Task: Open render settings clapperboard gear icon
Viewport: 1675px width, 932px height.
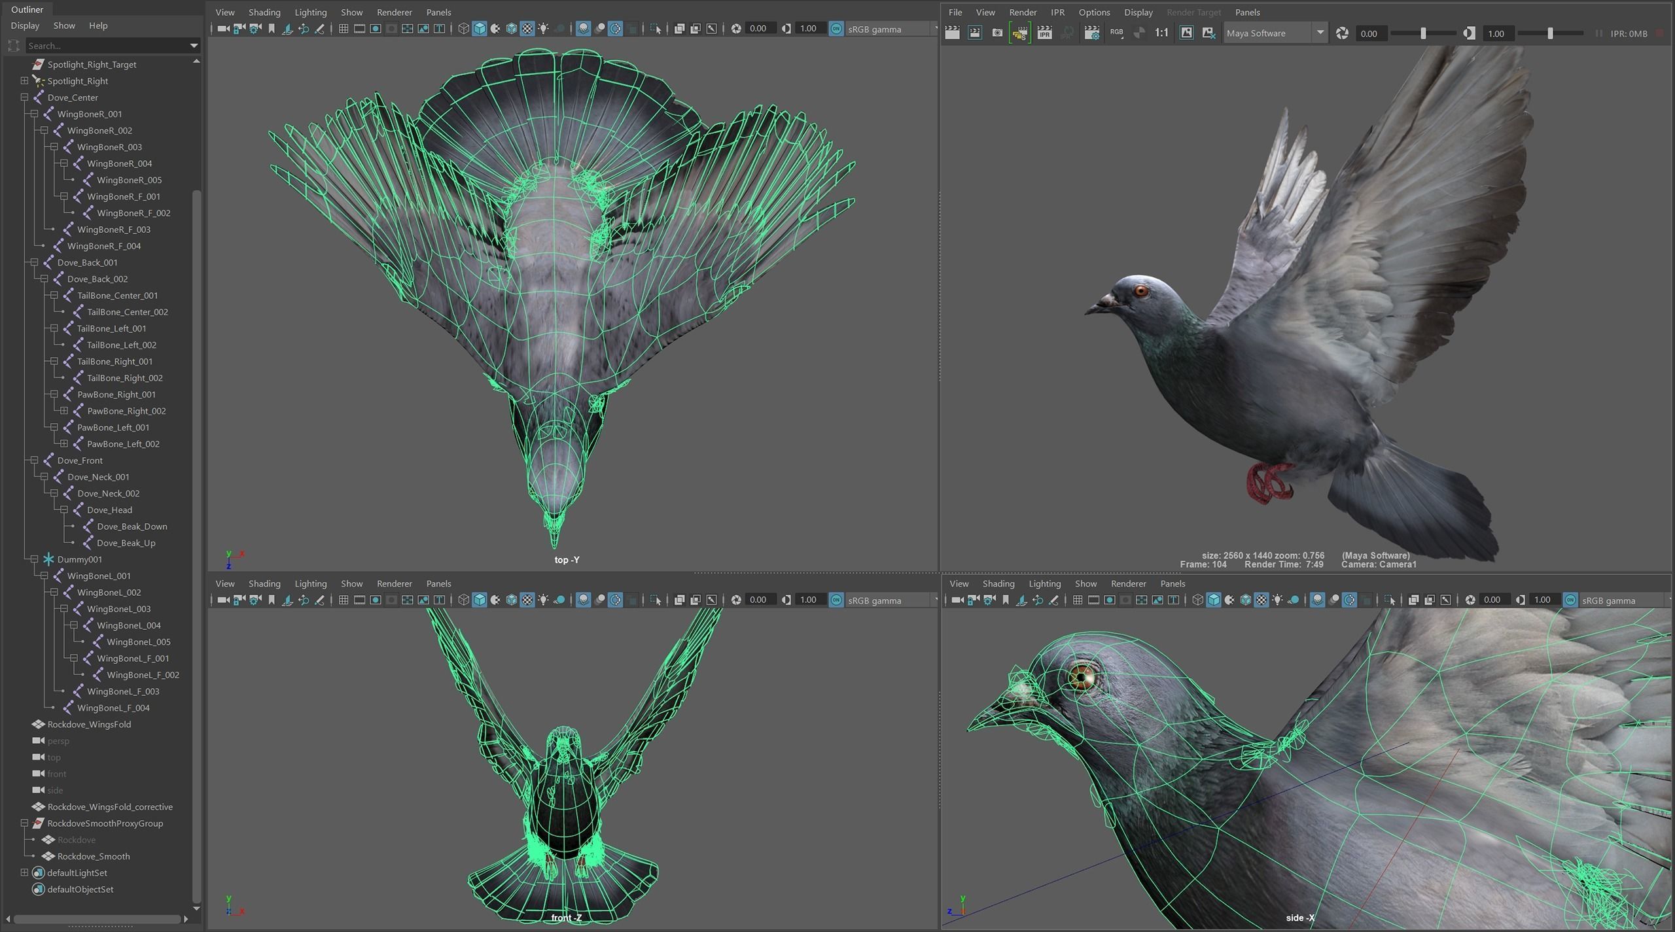Action: tap(1091, 33)
